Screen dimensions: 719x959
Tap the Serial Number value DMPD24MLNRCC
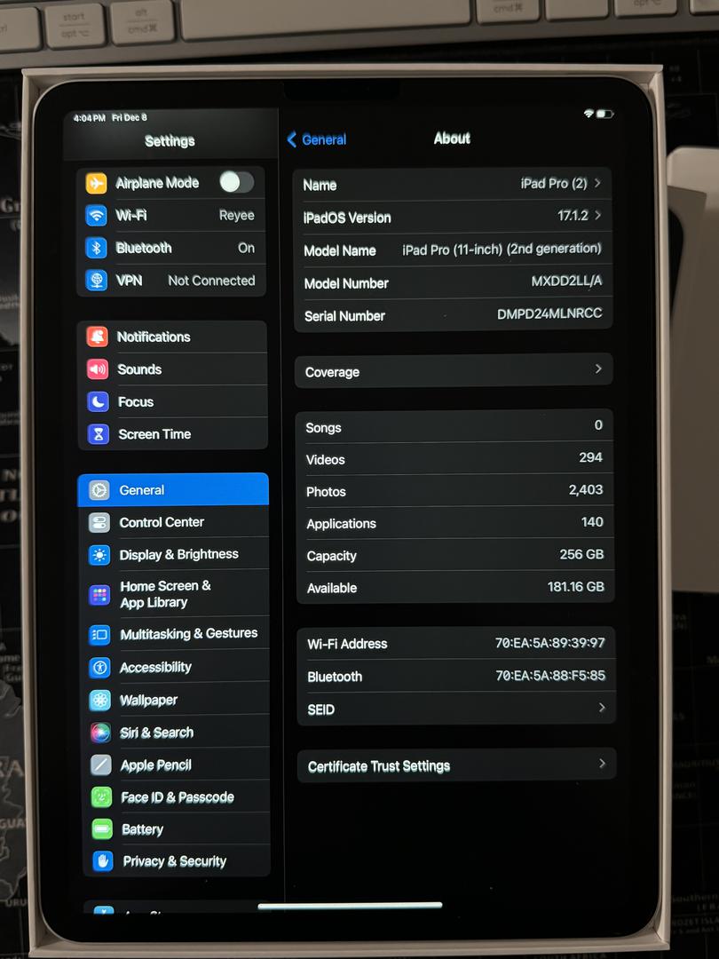(x=549, y=313)
